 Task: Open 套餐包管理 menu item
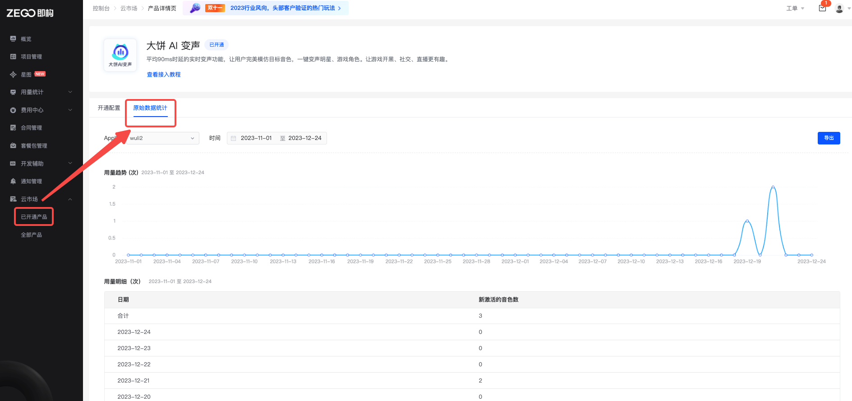pos(34,146)
